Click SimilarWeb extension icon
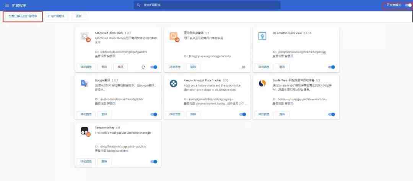Screen dimensions: 413x181 pos(262,83)
